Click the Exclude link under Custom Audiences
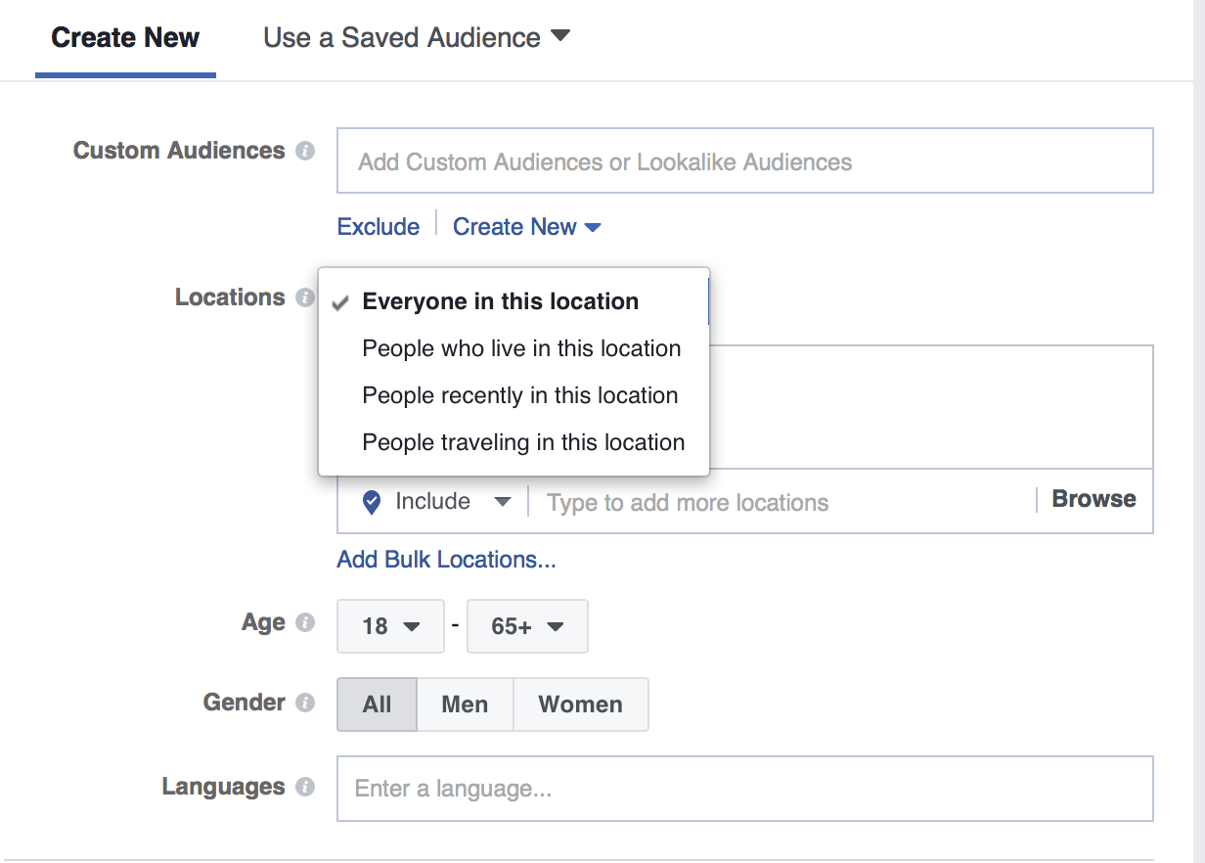 tap(378, 226)
